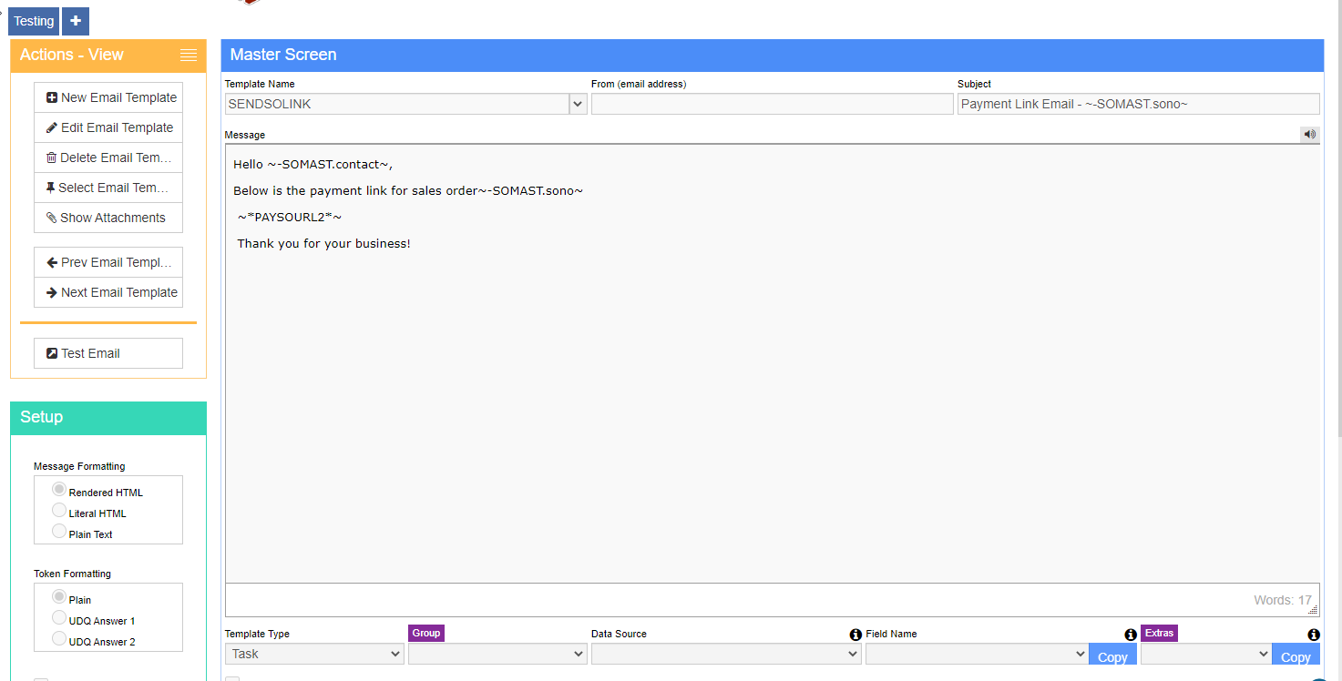Image resolution: width=1342 pixels, height=681 pixels.
Task: Open the Data Source dropdown
Action: point(726,654)
